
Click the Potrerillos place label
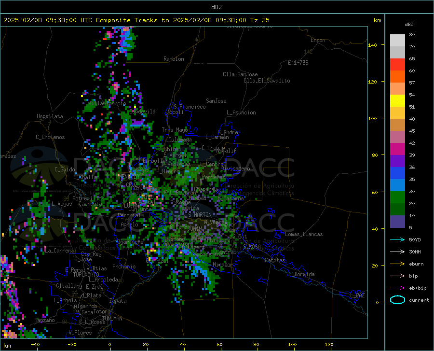(88, 198)
